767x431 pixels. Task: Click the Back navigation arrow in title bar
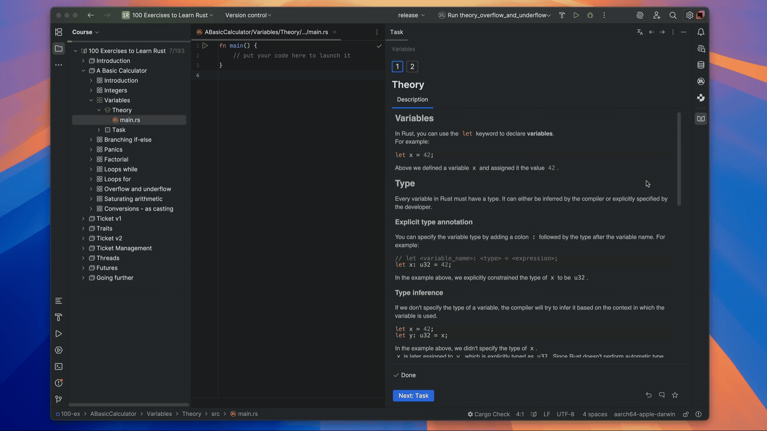91,15
